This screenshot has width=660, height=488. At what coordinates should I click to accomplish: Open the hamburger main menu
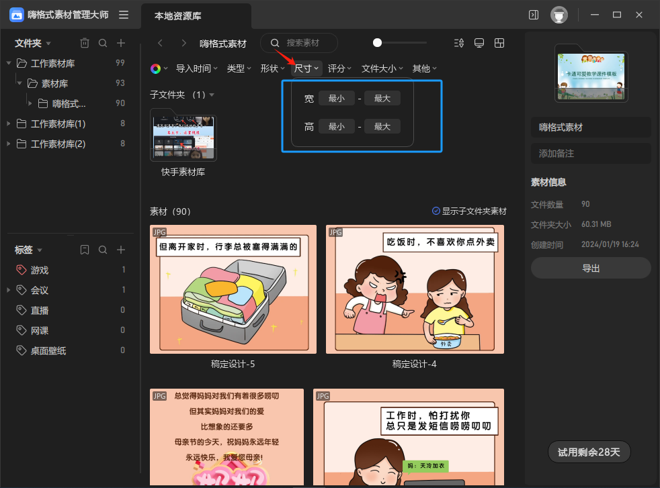pyautogui.click(x=123, y=15)
